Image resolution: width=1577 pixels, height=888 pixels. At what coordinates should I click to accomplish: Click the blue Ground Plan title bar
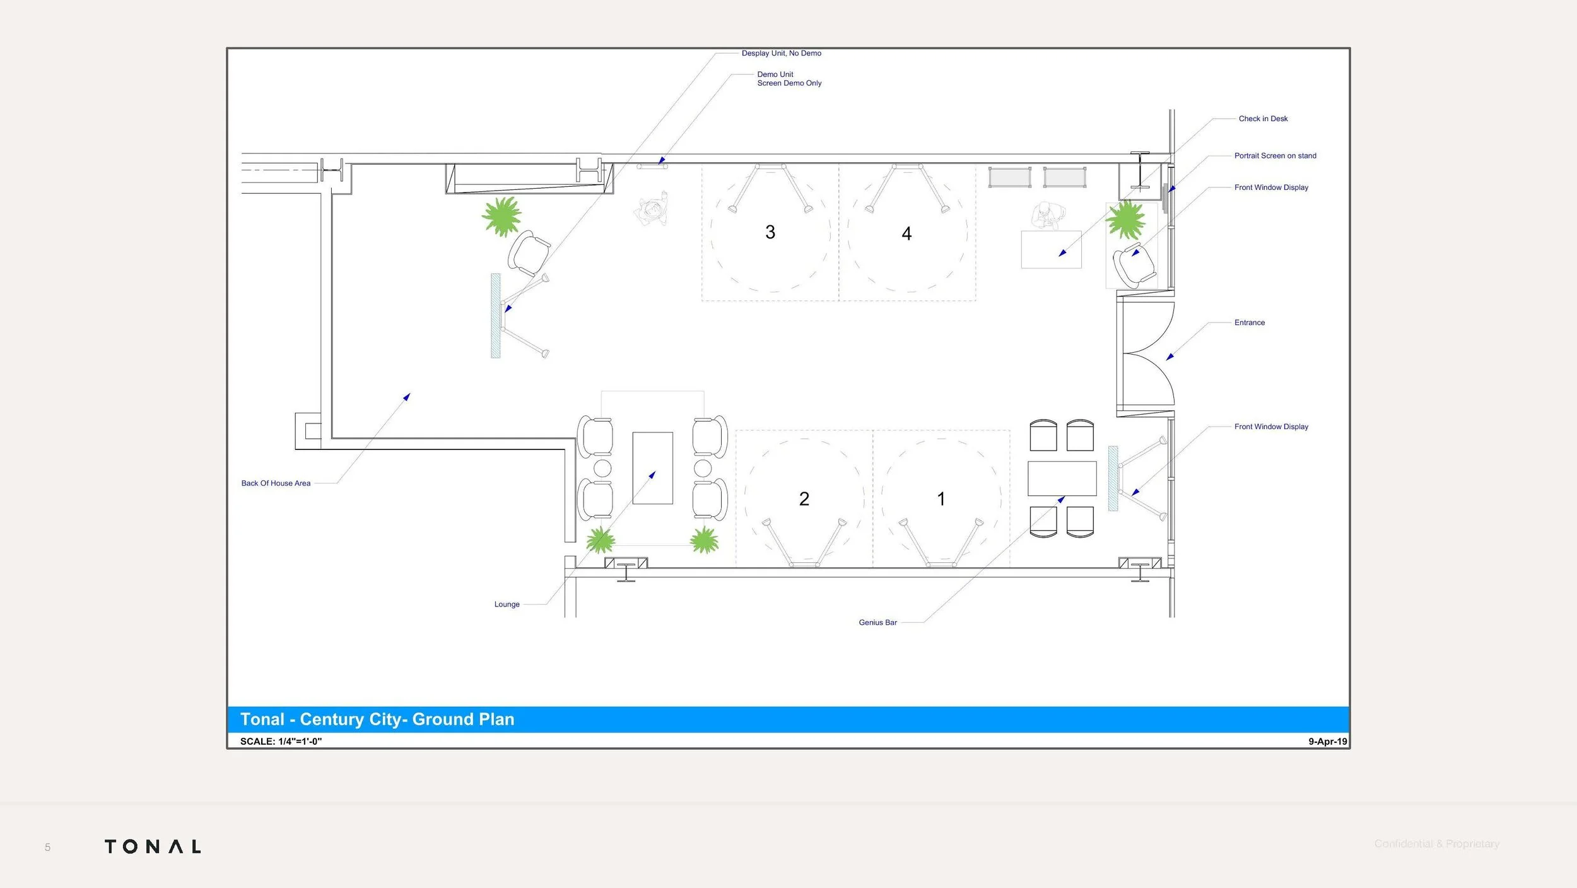[x=787, y=719]
